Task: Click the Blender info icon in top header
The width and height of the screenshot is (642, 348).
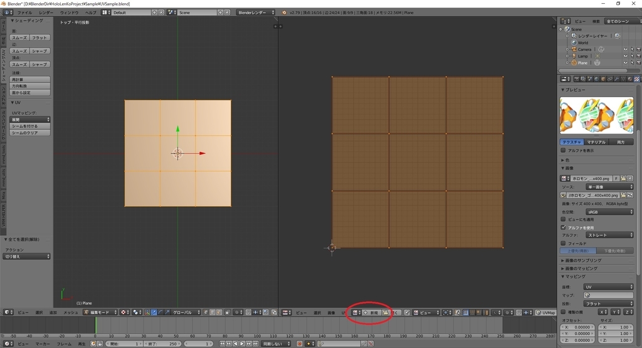Action: (x=6, y=13)
